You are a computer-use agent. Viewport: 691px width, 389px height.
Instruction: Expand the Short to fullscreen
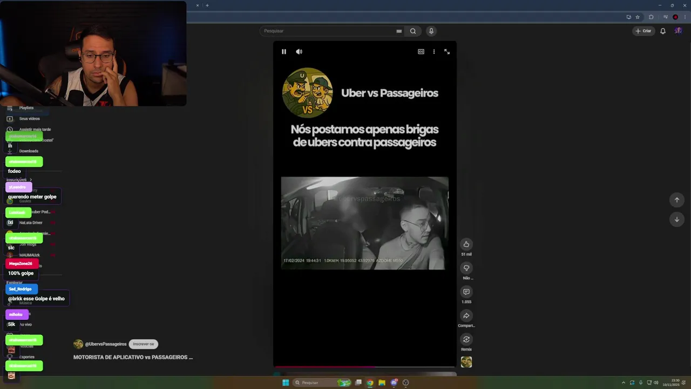(x=447, y=51)
